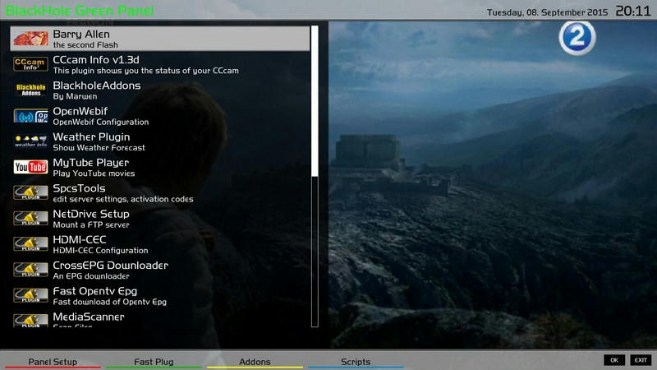The height and width of the screenshot is (370, 657).
Task: Click "OpenWebif Configuration" description
Action: (x=100, y=122)
